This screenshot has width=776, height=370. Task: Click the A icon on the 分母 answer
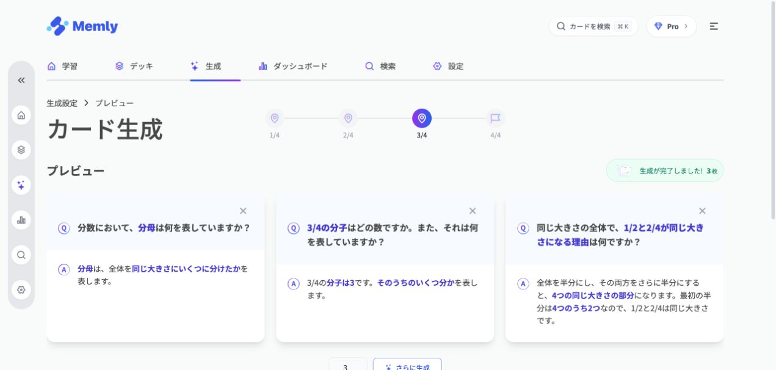point(64,269)
